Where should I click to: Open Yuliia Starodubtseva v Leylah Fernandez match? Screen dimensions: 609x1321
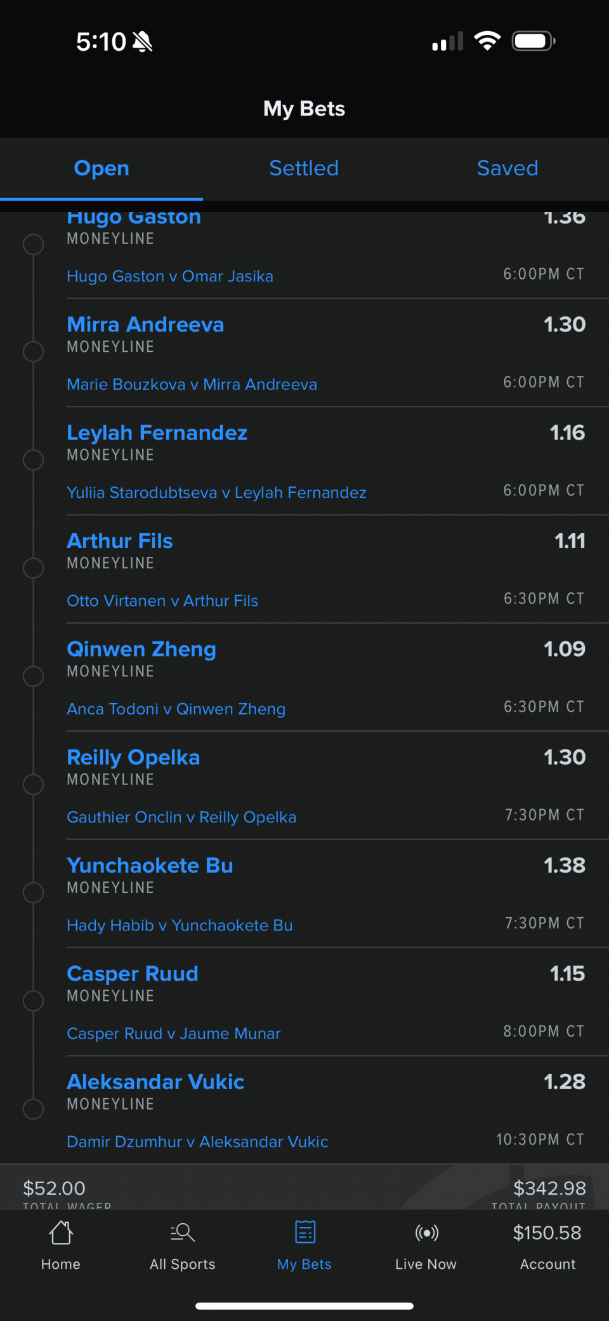coord(216,493)
